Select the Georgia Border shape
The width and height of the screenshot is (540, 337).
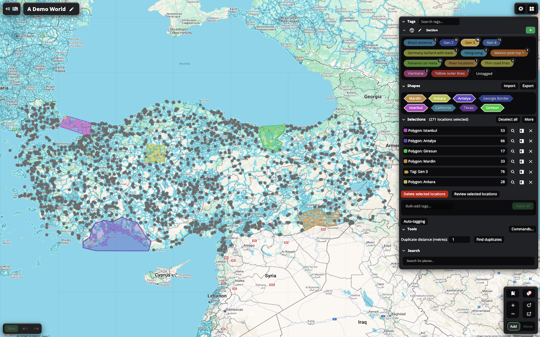(x=496, y=99)
